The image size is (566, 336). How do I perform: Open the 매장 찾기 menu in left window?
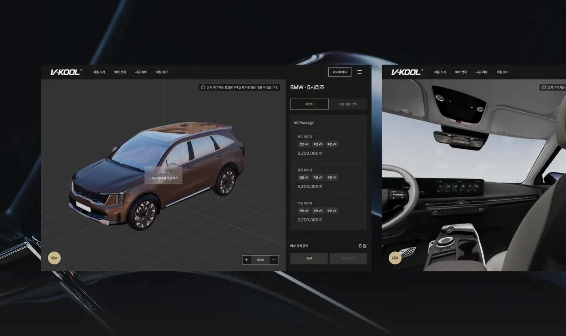pyautogui.click(x=162, y=72)
